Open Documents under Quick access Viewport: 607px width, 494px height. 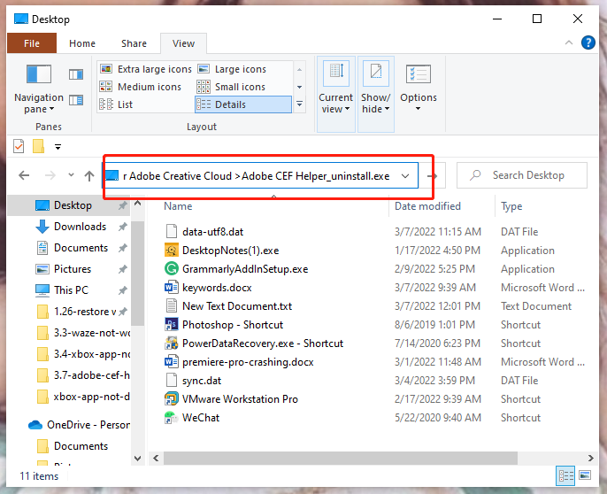coord(81,248)
